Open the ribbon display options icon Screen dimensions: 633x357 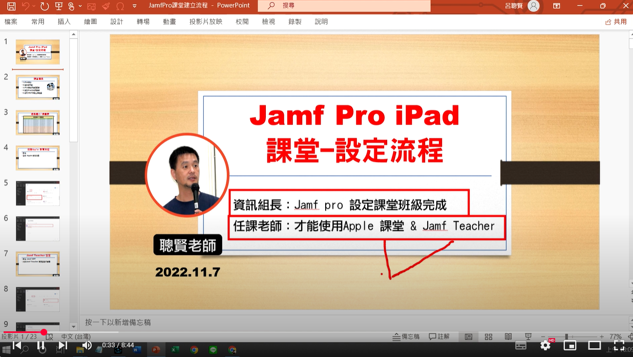click(x=557, y=6)
